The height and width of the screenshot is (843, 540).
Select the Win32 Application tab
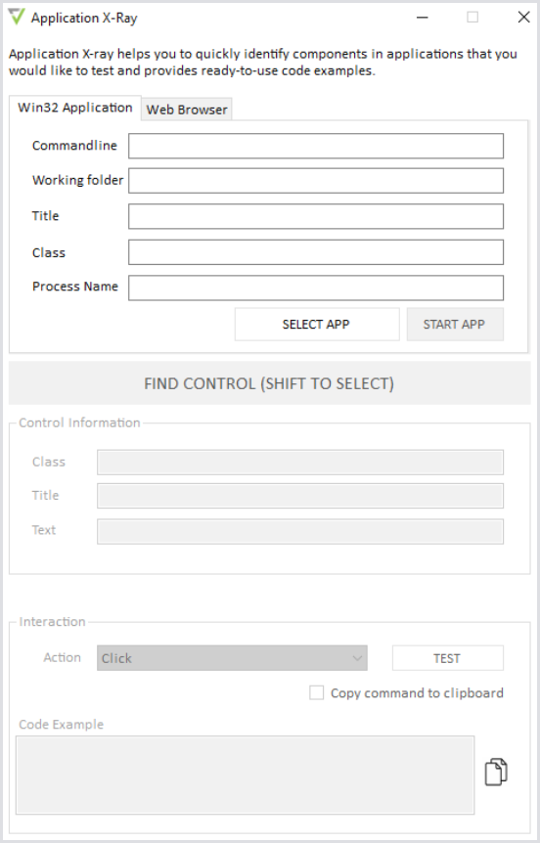[x=74, y=108]
